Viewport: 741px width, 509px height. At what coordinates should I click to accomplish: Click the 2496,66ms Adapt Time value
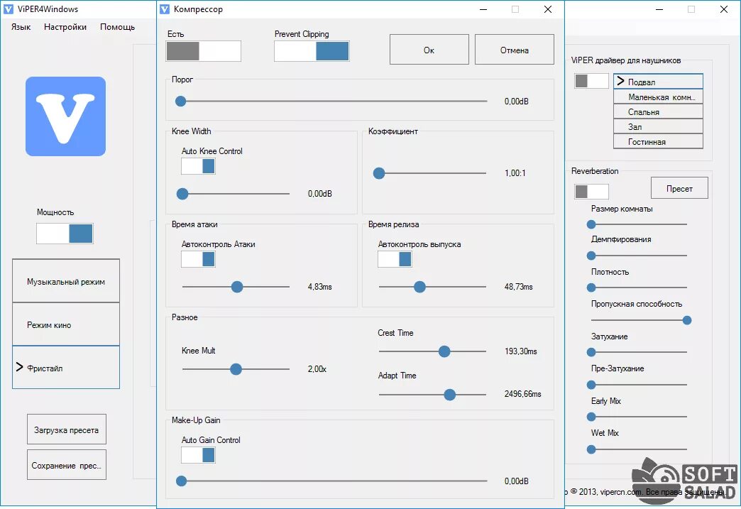522,394
